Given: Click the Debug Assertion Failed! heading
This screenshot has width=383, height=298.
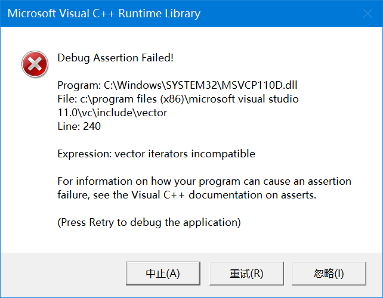Looking at the screenshot, I should click(115, 58).
